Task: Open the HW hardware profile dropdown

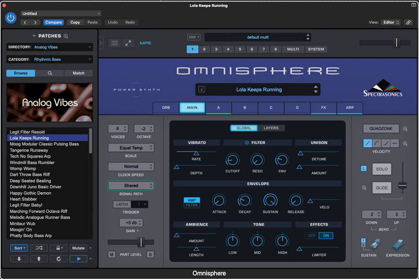Action: [194, 37]
